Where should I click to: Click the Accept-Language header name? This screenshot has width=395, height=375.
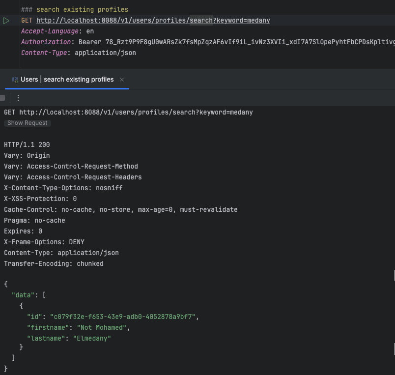click(50, 31)
